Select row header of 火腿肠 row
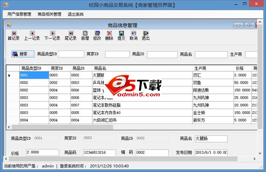The image size is (266, 172). click(13, 75)
